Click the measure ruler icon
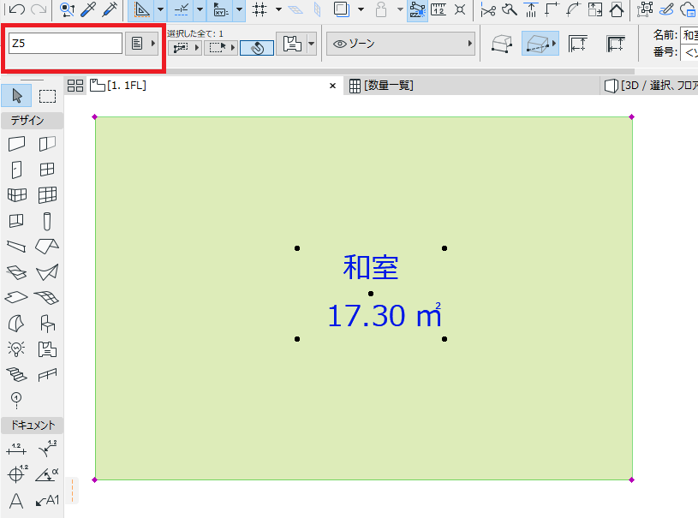Image resolution: width=698 pixels, height=518 pixels. 438,9
